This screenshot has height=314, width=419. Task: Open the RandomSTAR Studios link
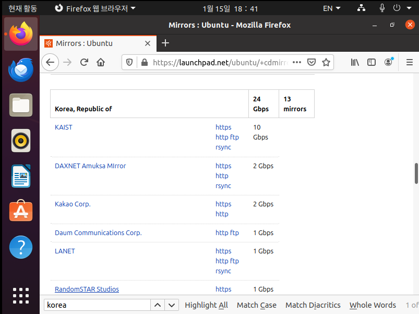tap(87, 289)
